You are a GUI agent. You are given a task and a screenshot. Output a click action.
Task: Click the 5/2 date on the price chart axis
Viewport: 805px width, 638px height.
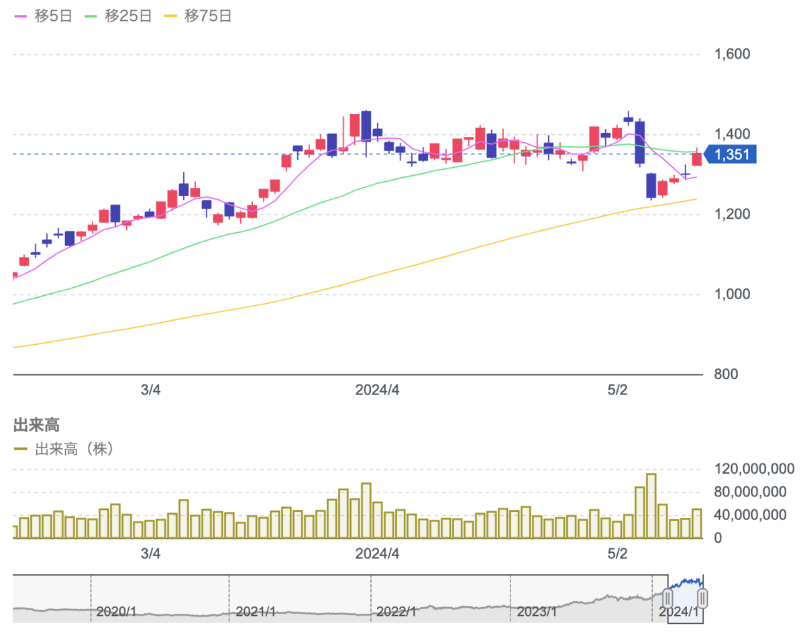tap(617, 389)
